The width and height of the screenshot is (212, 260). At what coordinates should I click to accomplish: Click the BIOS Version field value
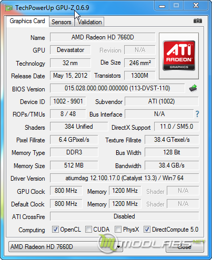[x=117, y=88]
